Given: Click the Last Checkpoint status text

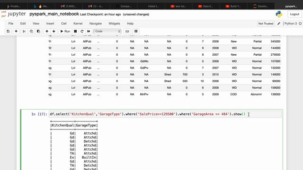Looking at the screenshot, I should coord(100,15).
